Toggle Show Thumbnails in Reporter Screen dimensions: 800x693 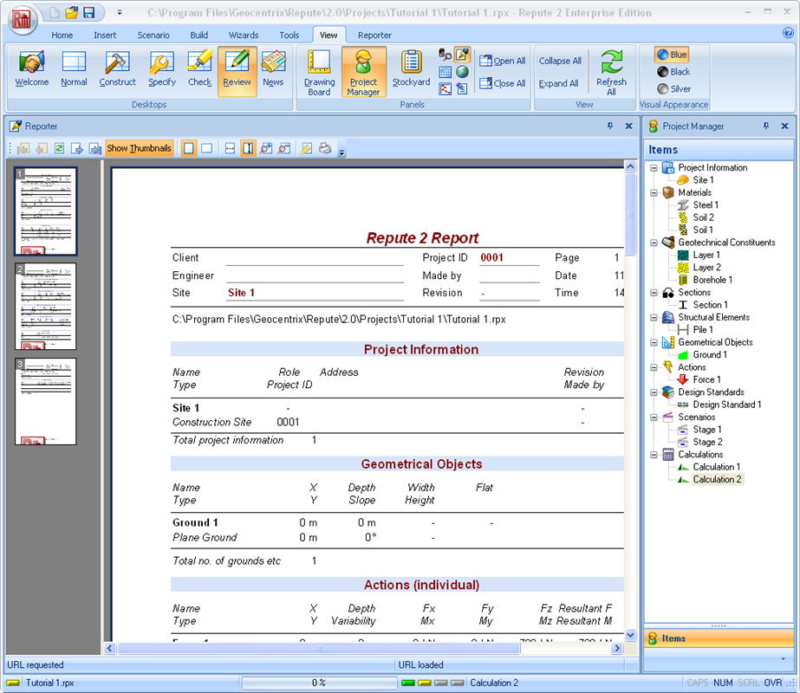click(139, 148)
